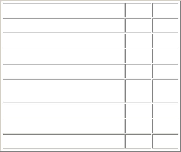Select the wide cell in the eighth row
Screen dimensions: 181x152
(64, 126)
